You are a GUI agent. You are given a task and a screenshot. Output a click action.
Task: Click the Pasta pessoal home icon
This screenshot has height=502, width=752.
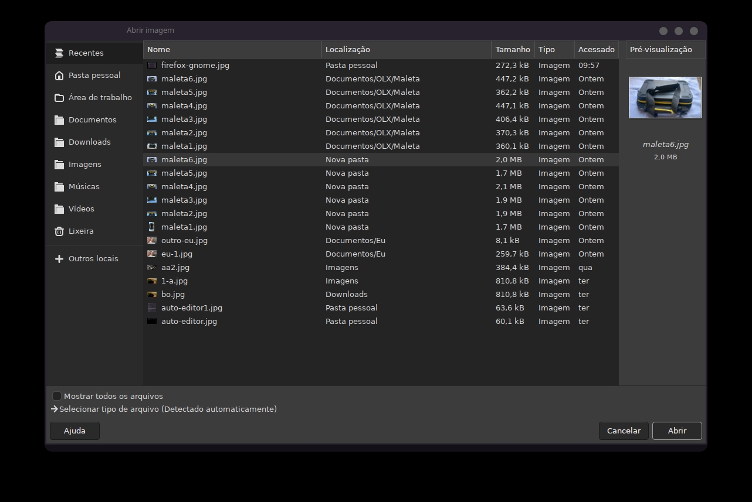tap(59, 76)
